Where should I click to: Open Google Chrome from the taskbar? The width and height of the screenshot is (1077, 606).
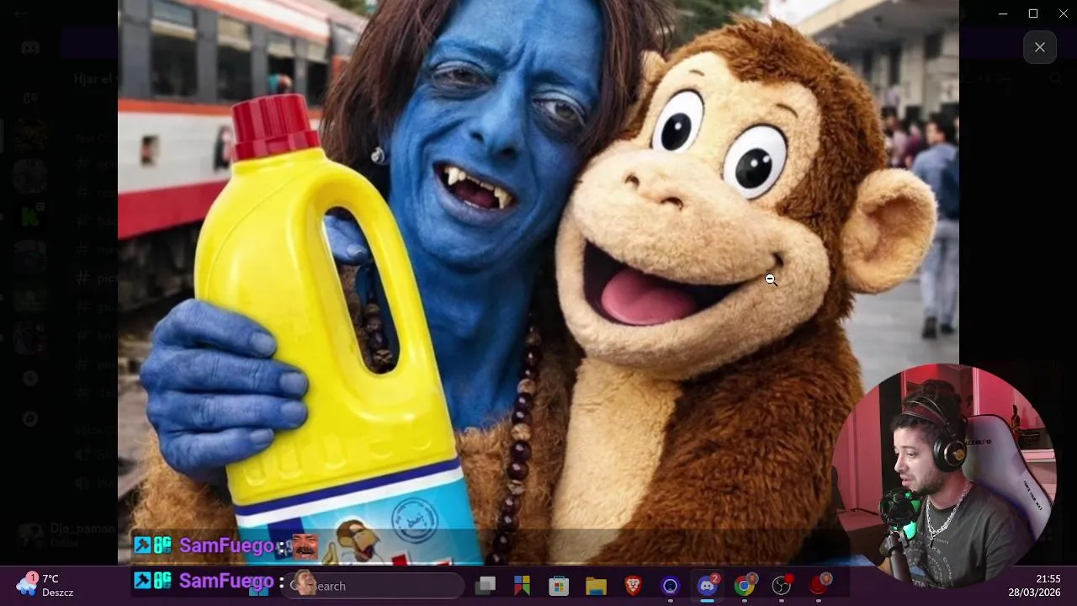pyautogui.click(x=745, y=586)
